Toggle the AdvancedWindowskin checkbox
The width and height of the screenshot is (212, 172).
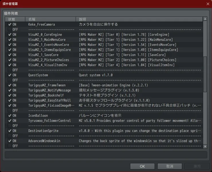10,141
